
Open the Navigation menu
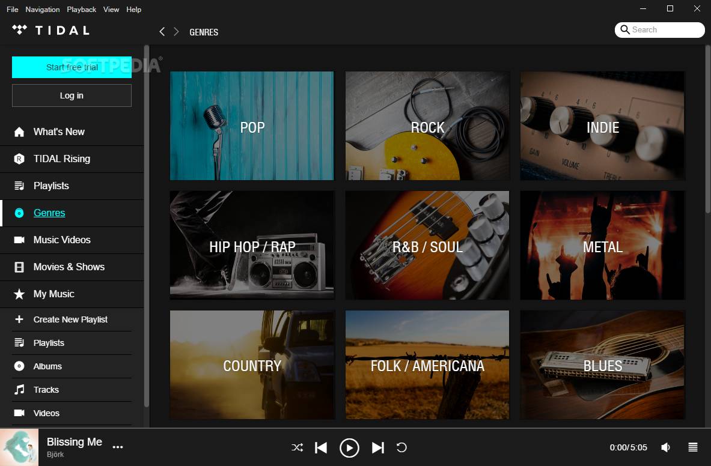42,9
